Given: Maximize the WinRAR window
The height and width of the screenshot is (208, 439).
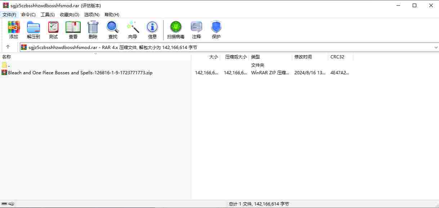Looking at the screenshot, I should click(414, 5).
